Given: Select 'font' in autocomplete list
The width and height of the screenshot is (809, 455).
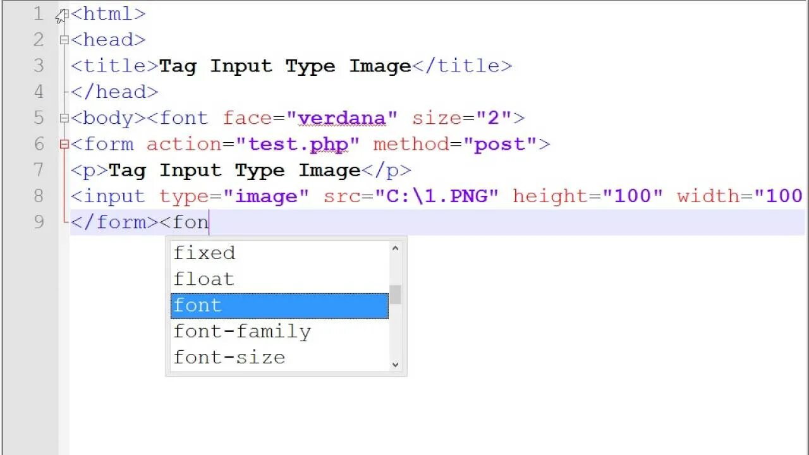Looking at the screenshot, I should coord(279,306).
